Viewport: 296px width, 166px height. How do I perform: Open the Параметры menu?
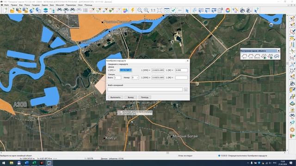[x=71, y=5]
